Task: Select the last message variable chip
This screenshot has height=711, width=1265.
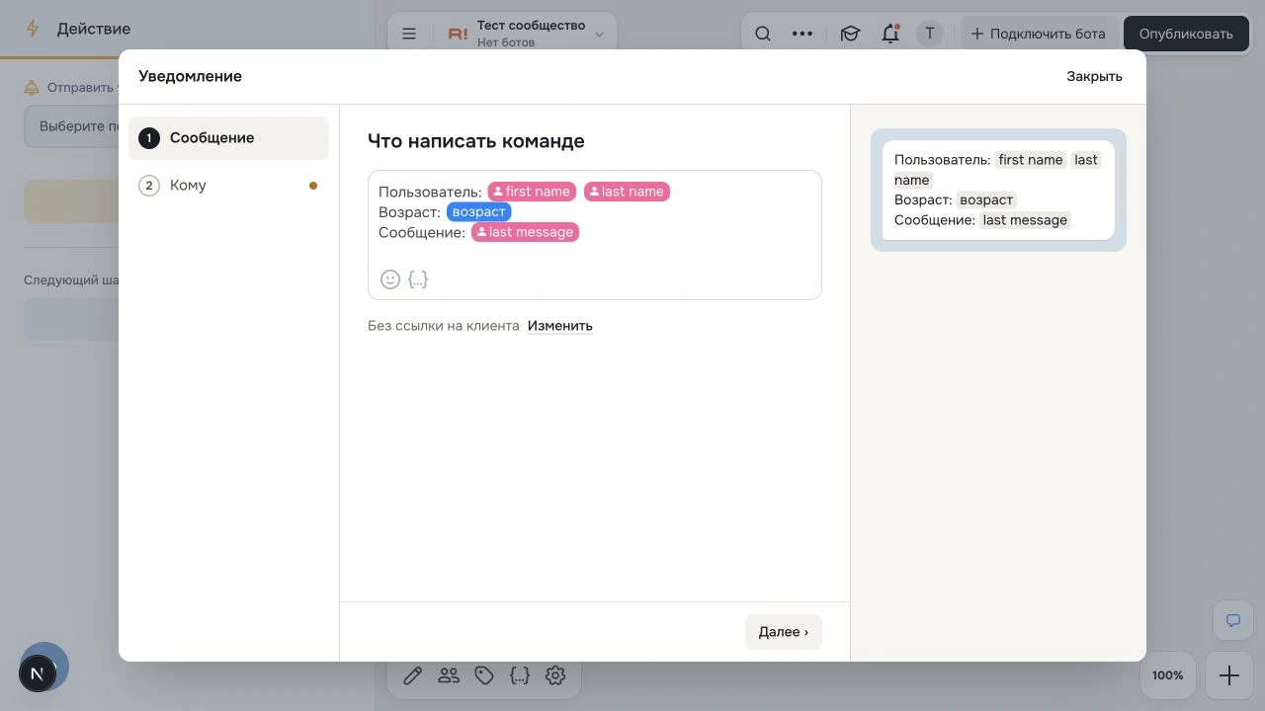Action: coord(525,233)
